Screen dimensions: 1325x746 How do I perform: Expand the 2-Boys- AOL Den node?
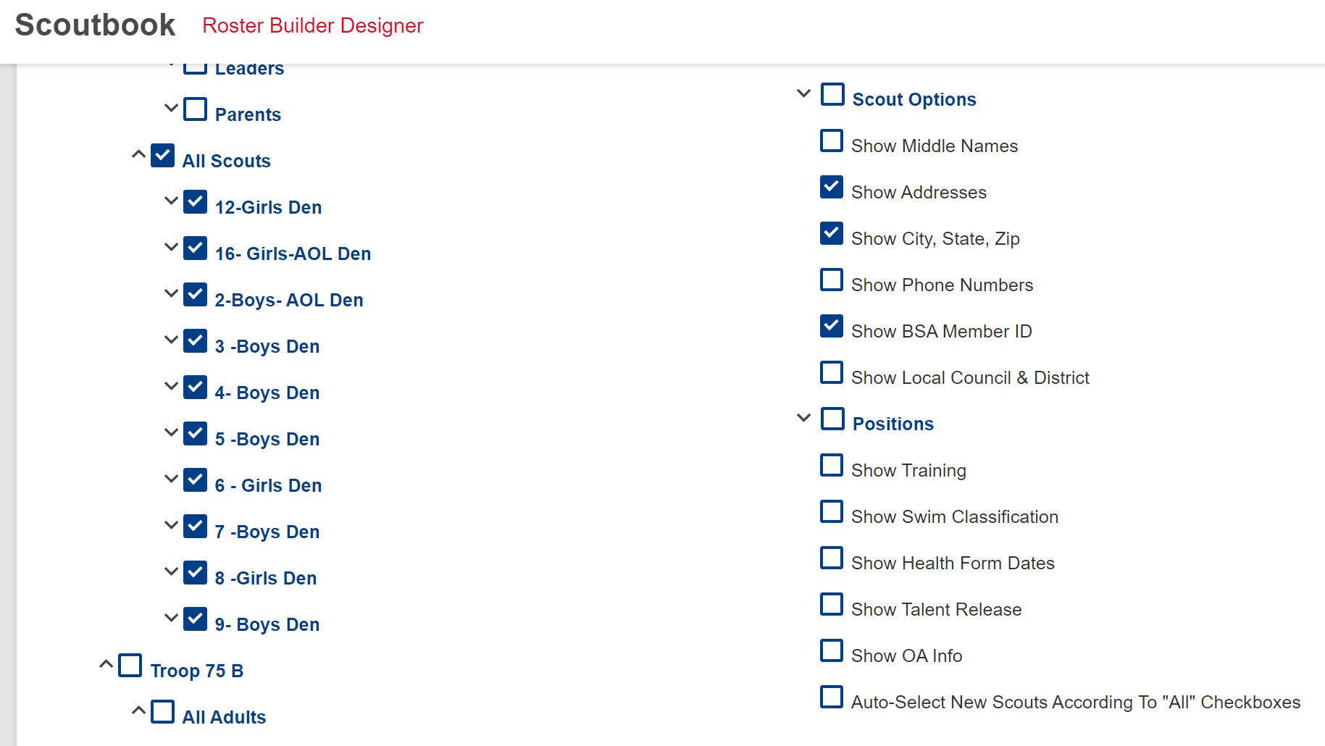pos(171,294)
